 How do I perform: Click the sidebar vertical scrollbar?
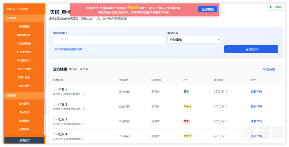tap(45, 72)
